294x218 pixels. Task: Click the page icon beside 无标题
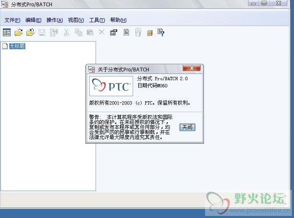[5, 46]
